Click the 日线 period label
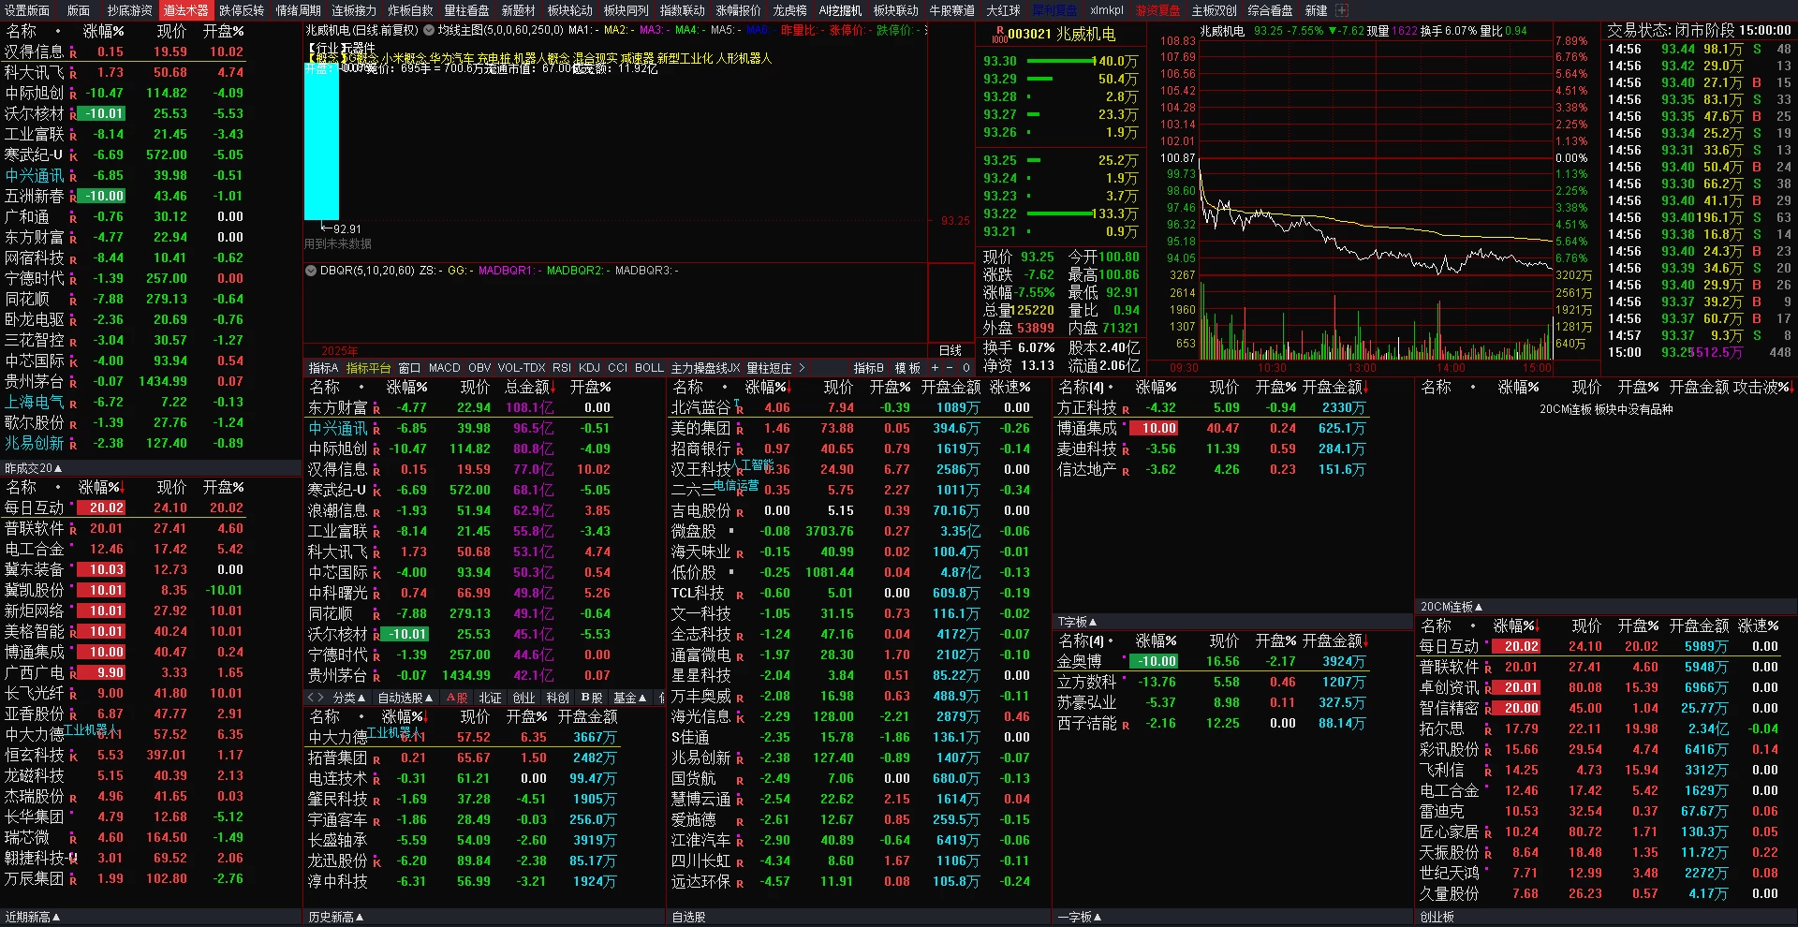Viewport: 1798px width, 927px height. (x=951, y=350)
